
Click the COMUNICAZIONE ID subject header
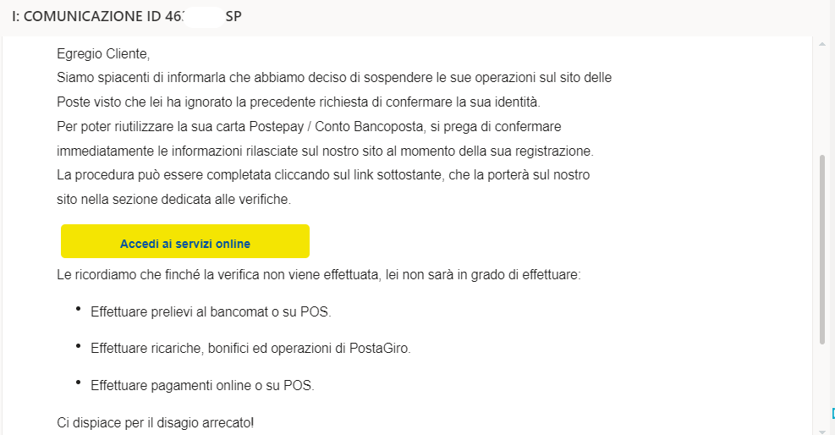coord(127,17)
